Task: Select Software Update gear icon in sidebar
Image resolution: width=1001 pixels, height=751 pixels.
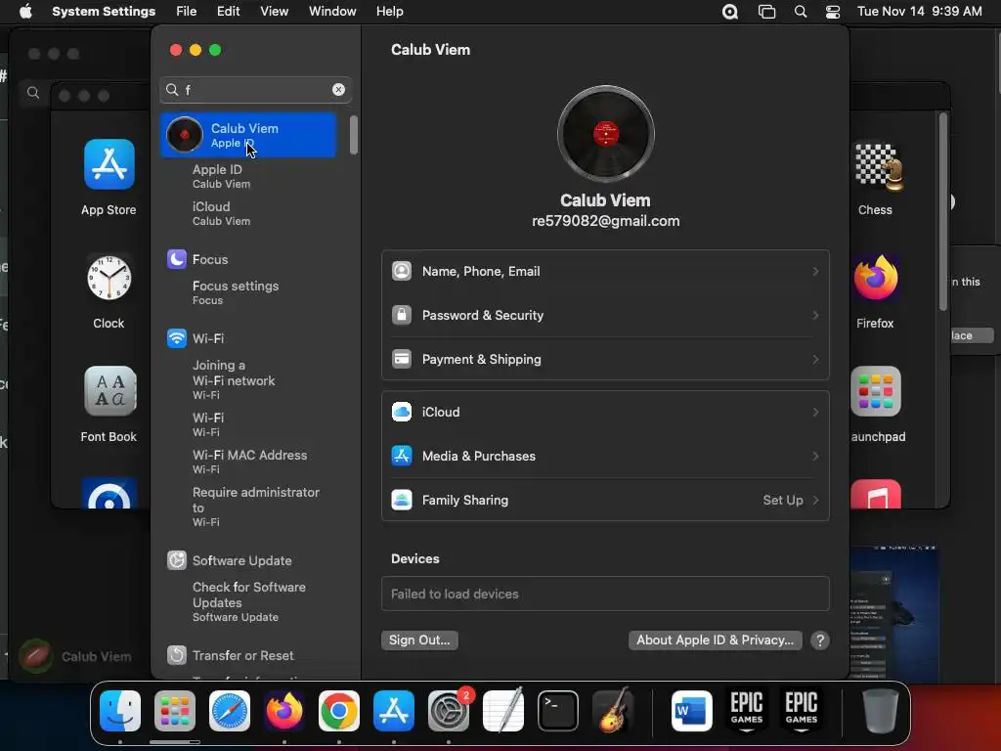Action: coord(177,560)
